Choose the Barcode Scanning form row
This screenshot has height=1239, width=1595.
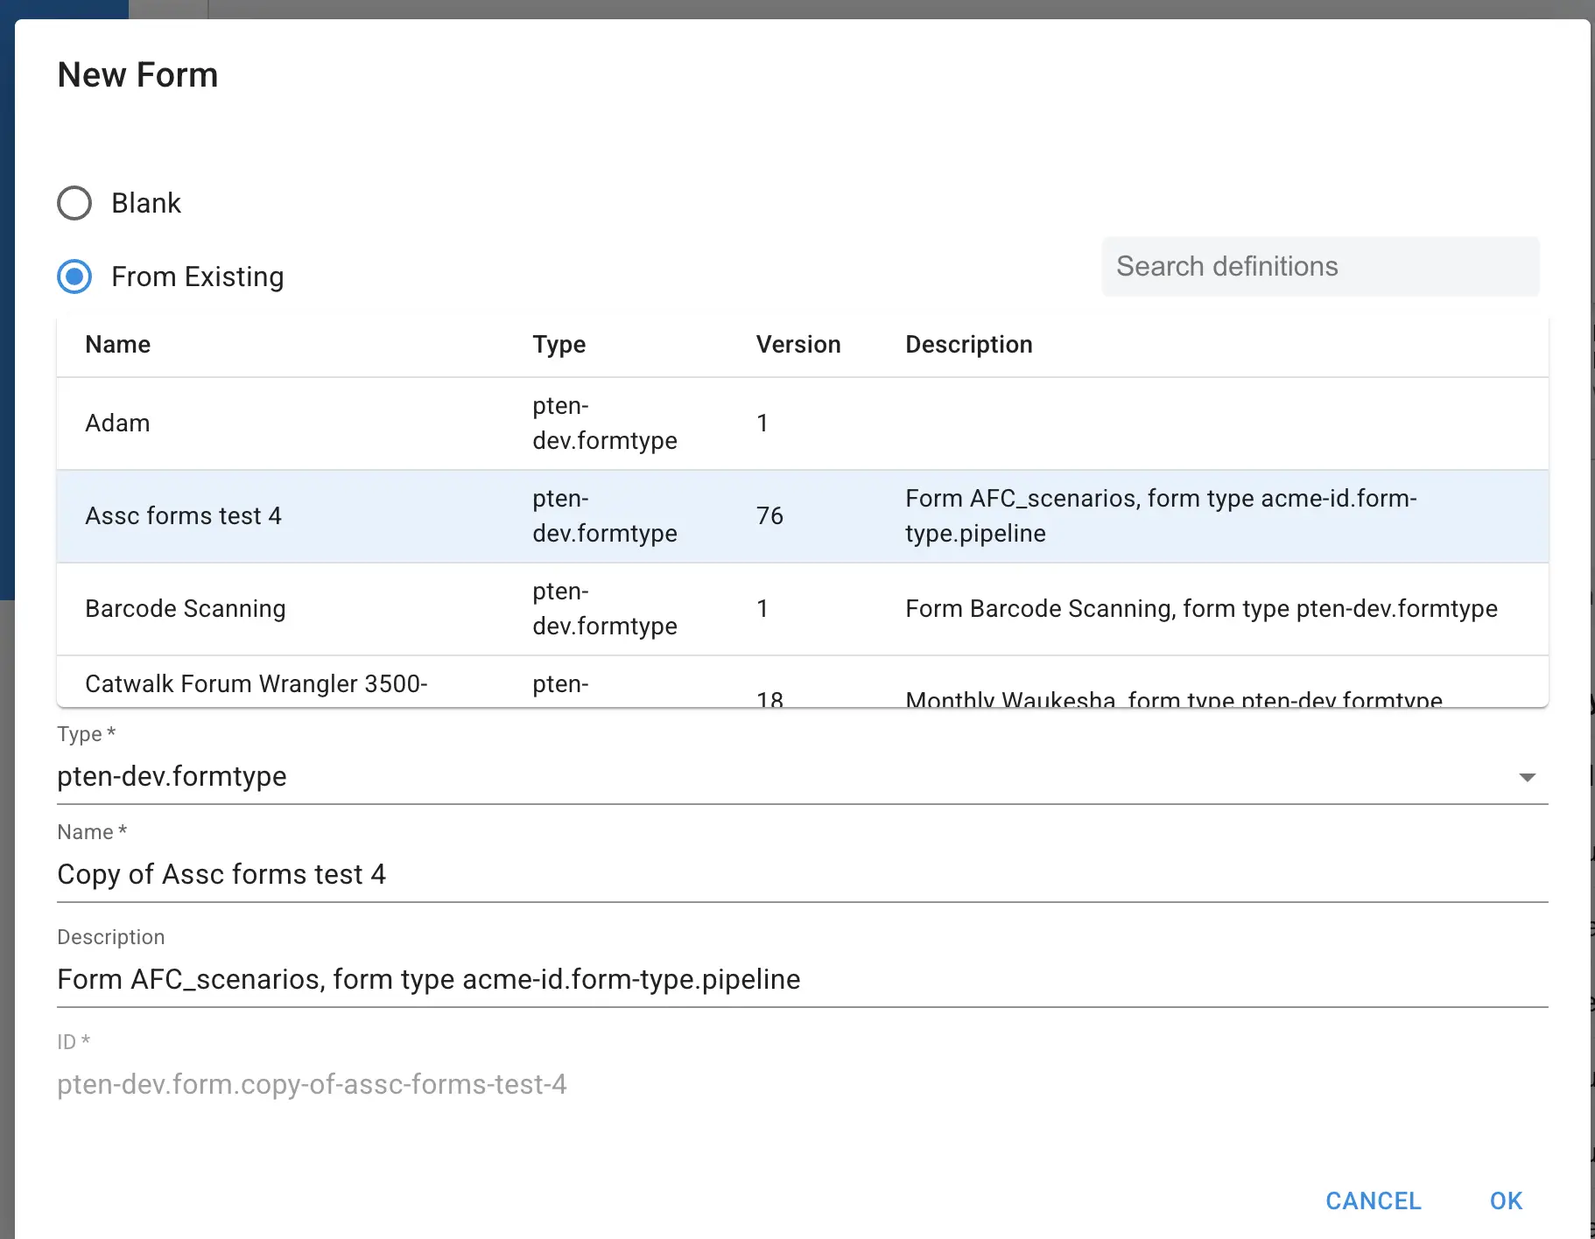point(185,609)
